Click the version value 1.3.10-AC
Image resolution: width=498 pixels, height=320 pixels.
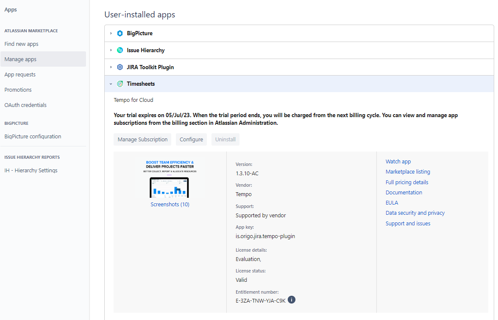tap(247, 173)
